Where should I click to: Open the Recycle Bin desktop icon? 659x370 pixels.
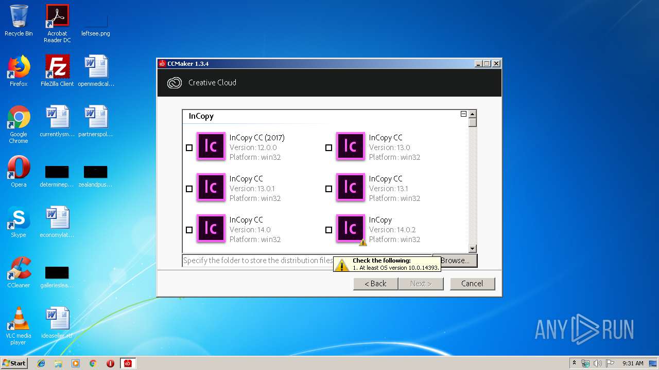[x=19, y=21]
